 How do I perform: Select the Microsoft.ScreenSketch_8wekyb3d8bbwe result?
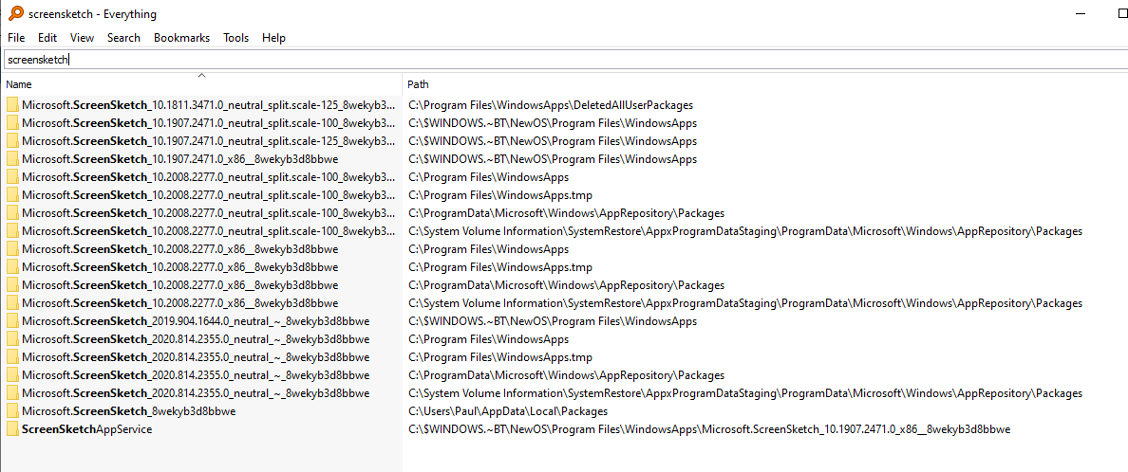pyautogui.click(x=128, y=411)
